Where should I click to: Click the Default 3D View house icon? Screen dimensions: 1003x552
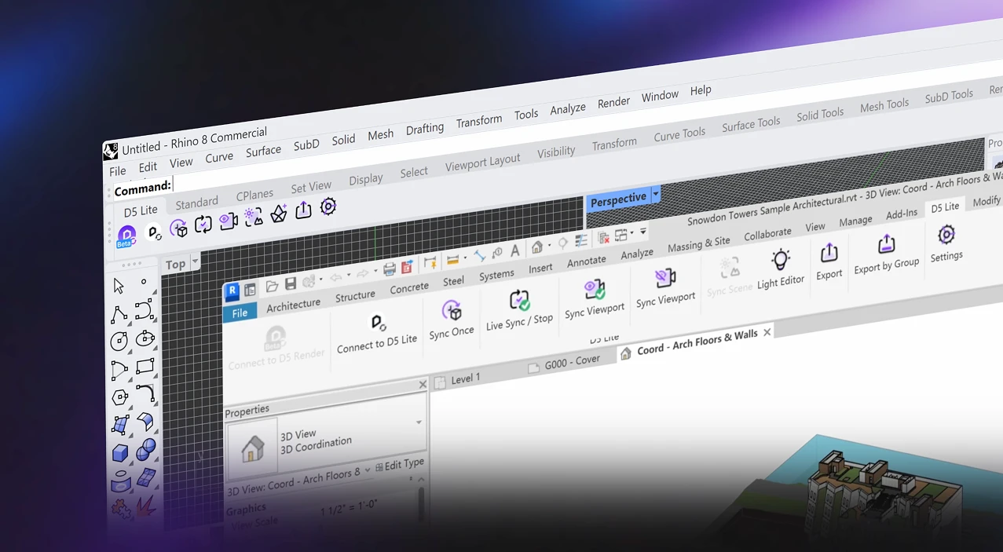[537, 247]
